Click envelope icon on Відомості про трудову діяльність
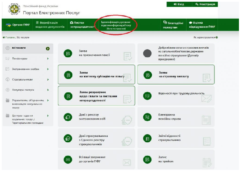This screenshot has height=172, width=241. point(148,96)
